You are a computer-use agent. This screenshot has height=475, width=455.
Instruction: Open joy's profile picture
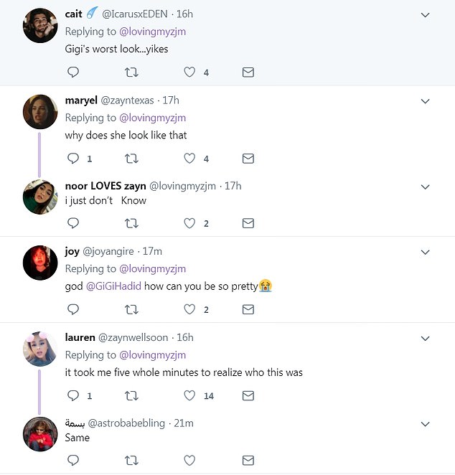pyautogui.click(x=40, y=263)
